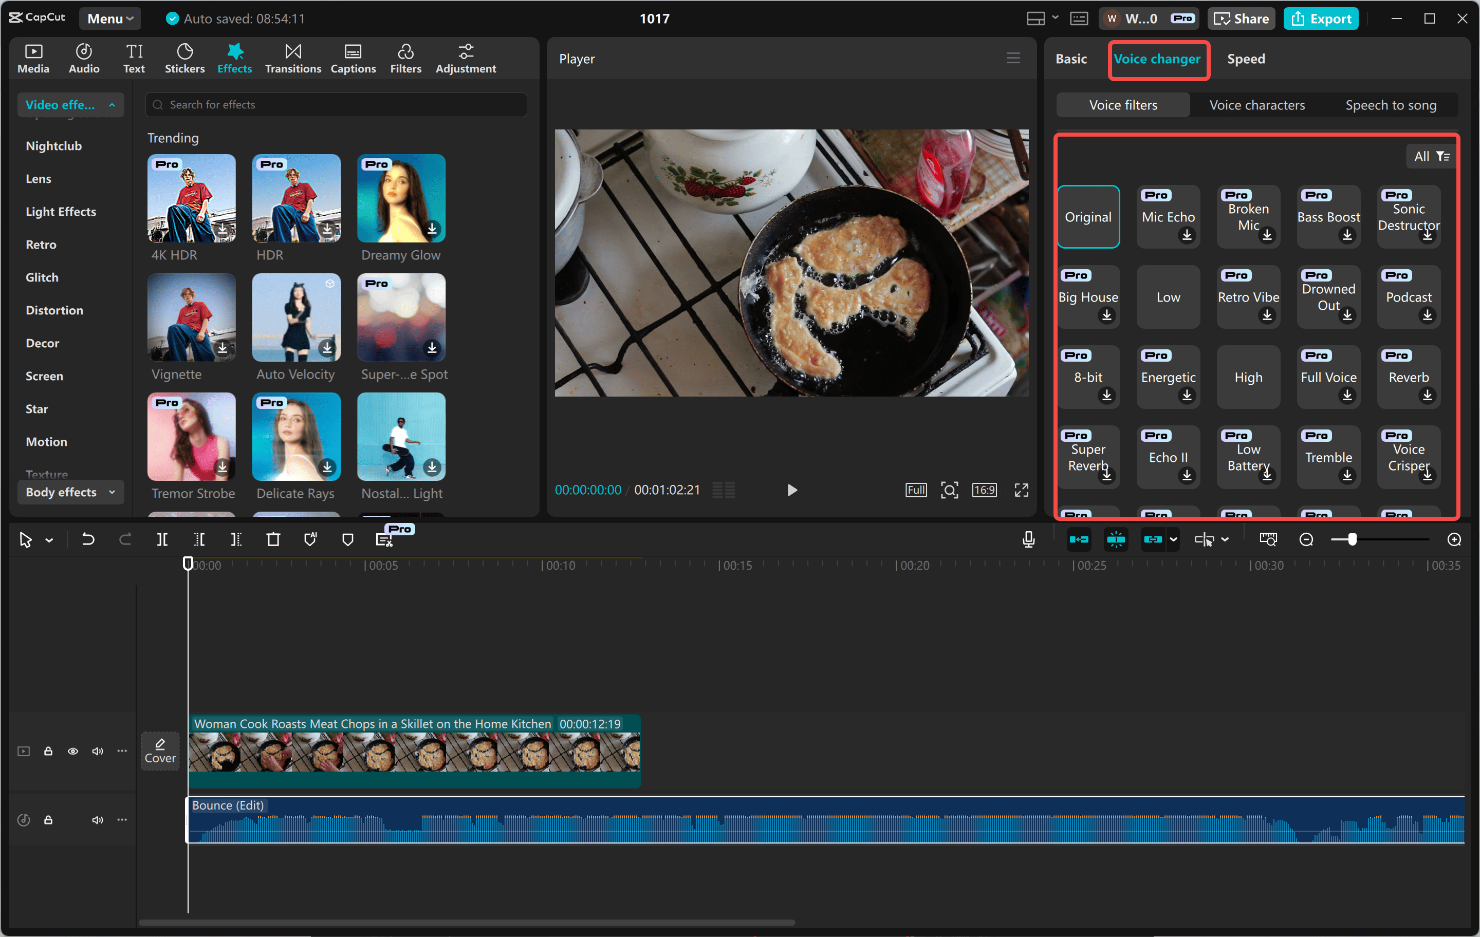Start a voiceover recording with the microphone icon

[x=1028, y=539]
